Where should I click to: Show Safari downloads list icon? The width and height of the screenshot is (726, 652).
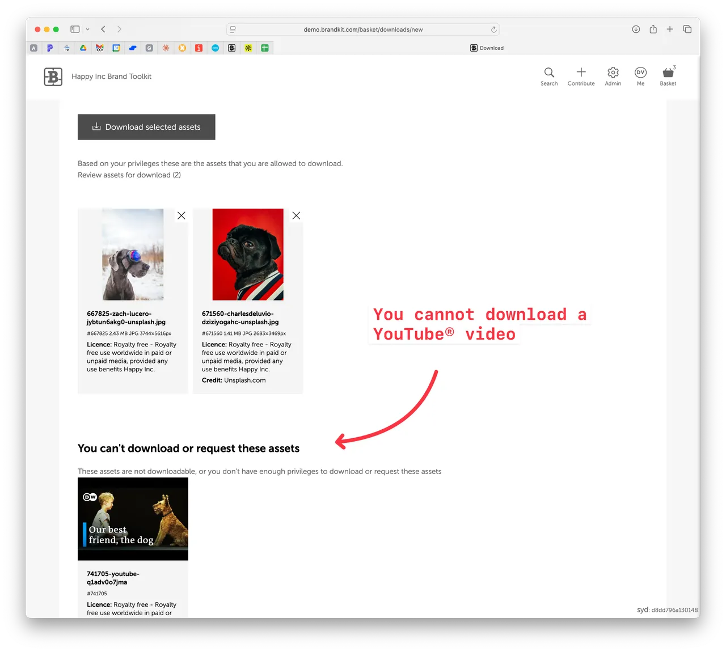point(636,29)
